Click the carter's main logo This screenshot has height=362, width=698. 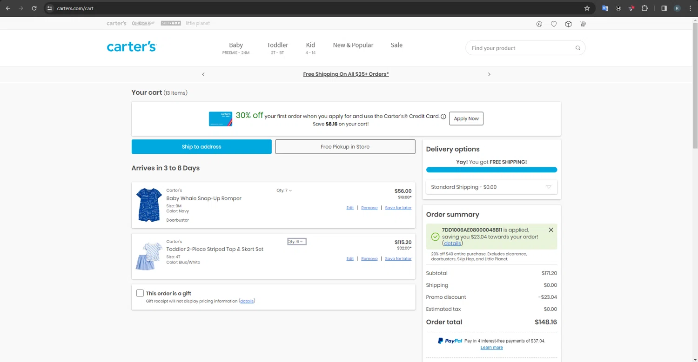tap(132, 46)
